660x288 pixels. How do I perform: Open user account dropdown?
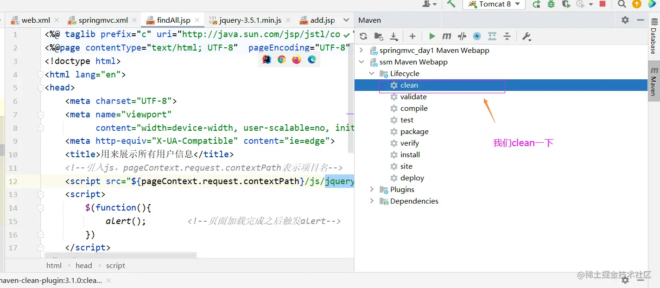point(430,4)
